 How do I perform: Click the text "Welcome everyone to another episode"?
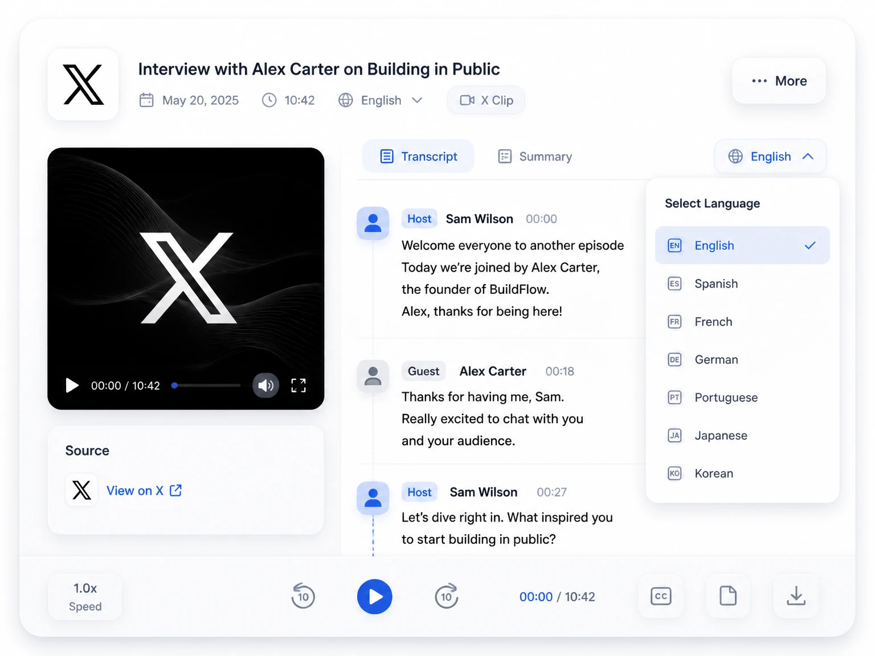click(513, 245)
